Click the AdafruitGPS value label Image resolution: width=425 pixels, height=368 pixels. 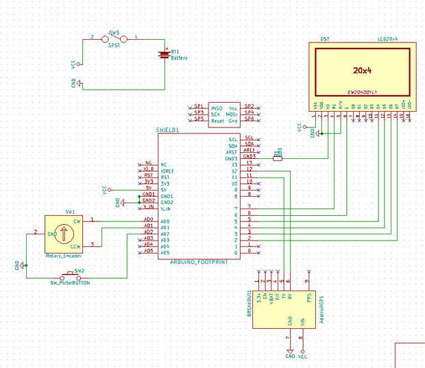[321, 309]
